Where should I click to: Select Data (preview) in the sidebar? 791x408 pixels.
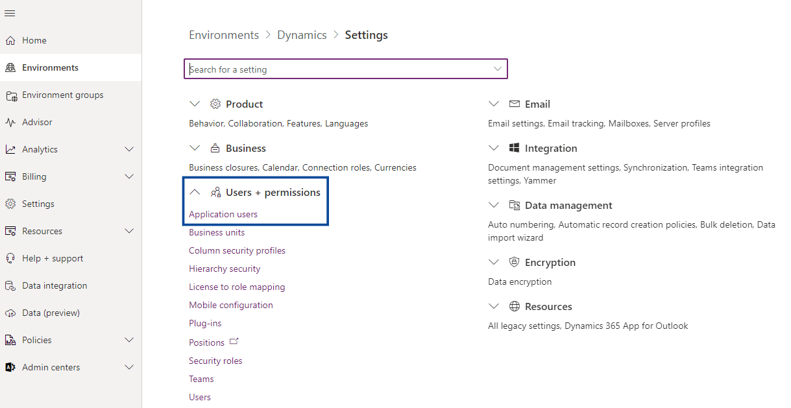coord(51,313)
